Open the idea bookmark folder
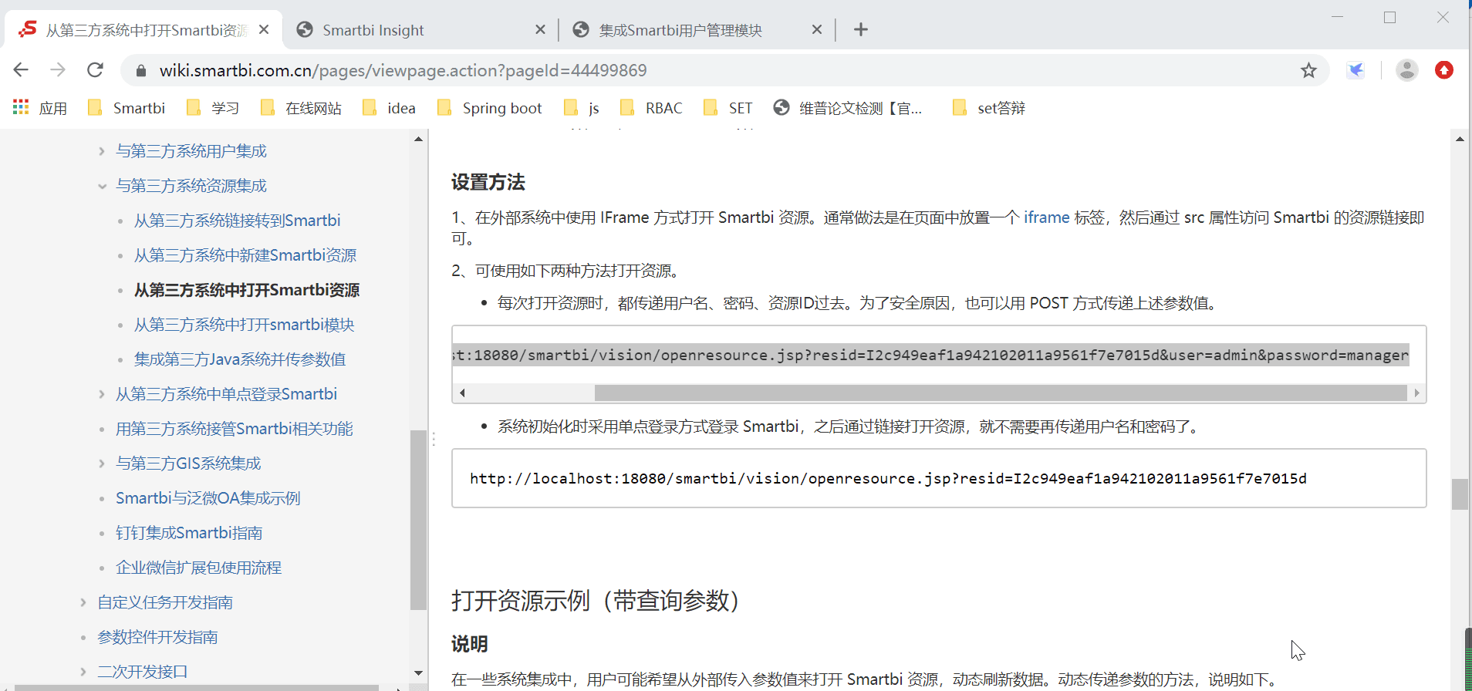This screenshot has width=1472, height=691. point(389,108)
